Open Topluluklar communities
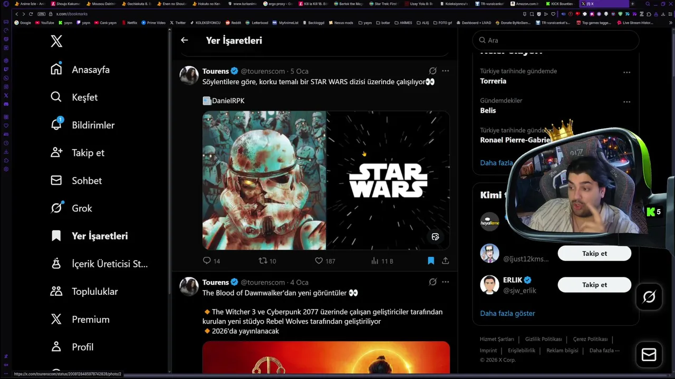The image size is (675, 379). (x=84, y=292)
